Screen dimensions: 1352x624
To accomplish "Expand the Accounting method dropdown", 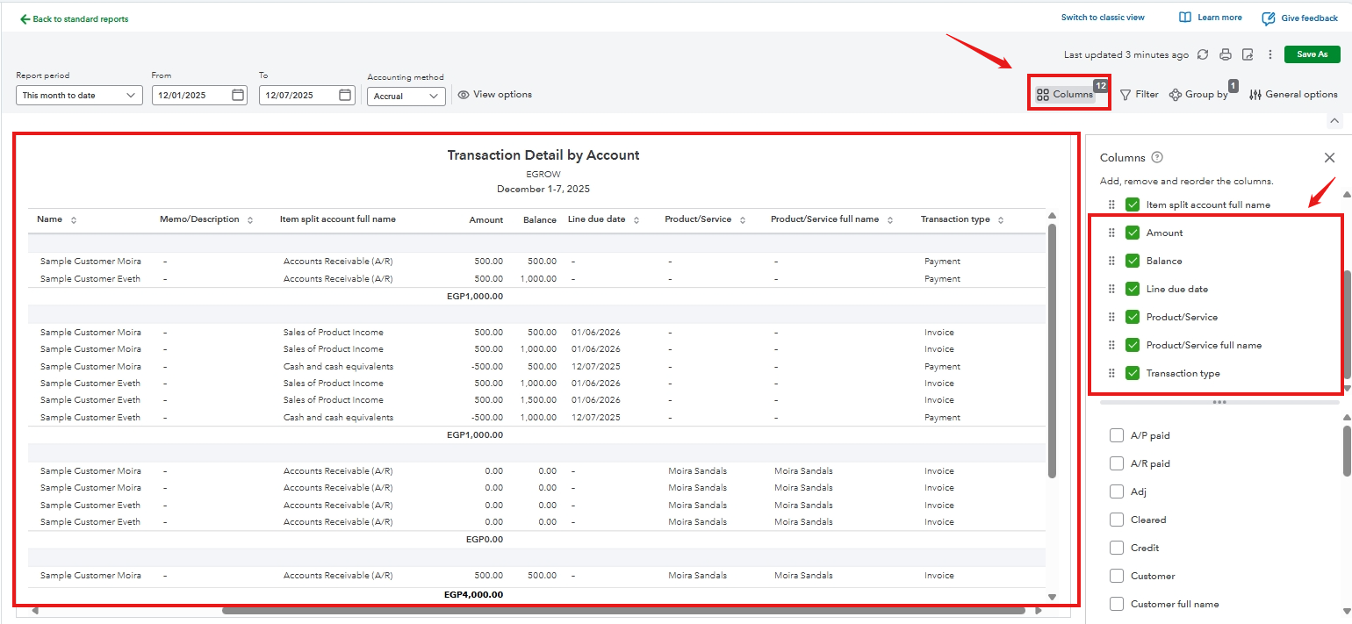I will [x=406, y=96].
